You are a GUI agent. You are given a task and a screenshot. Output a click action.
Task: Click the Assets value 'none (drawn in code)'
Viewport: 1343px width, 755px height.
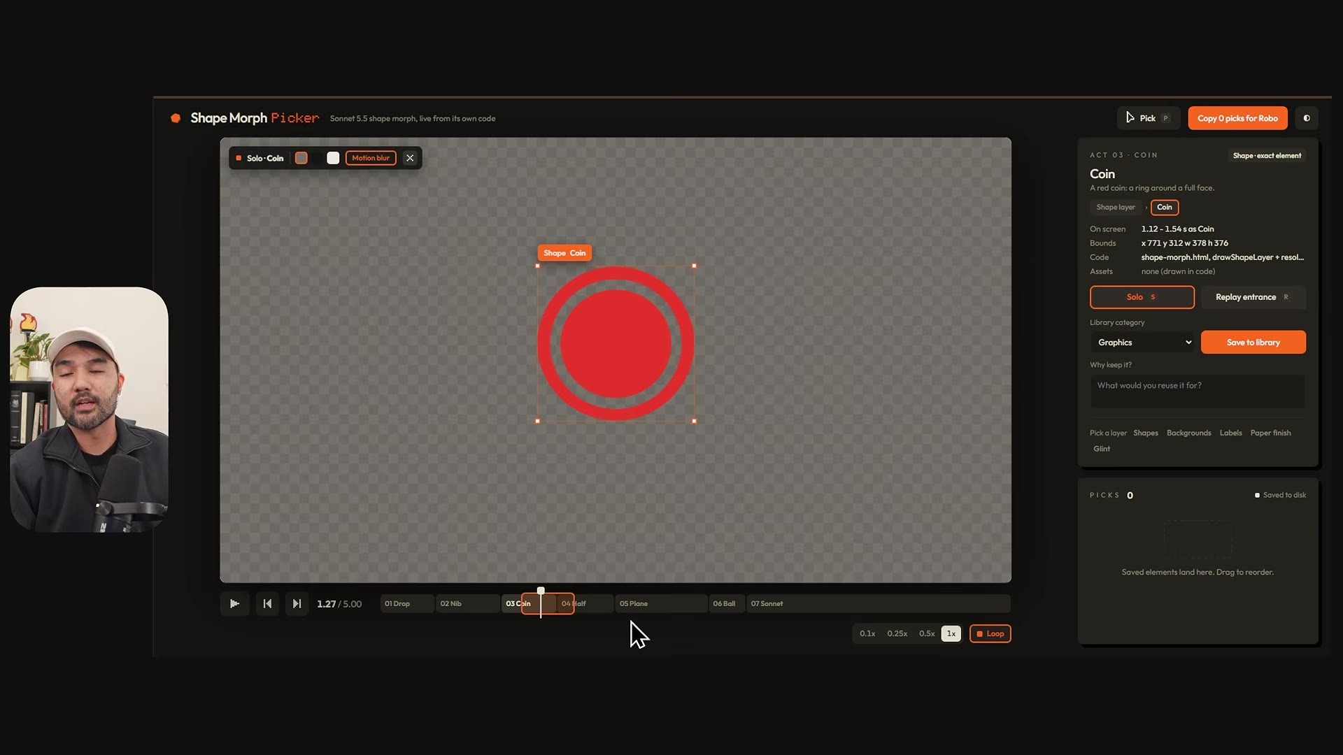coord(1178,271)
